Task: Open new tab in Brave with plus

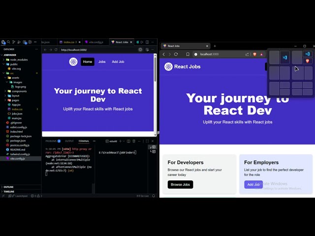Action: coord(215,46)
